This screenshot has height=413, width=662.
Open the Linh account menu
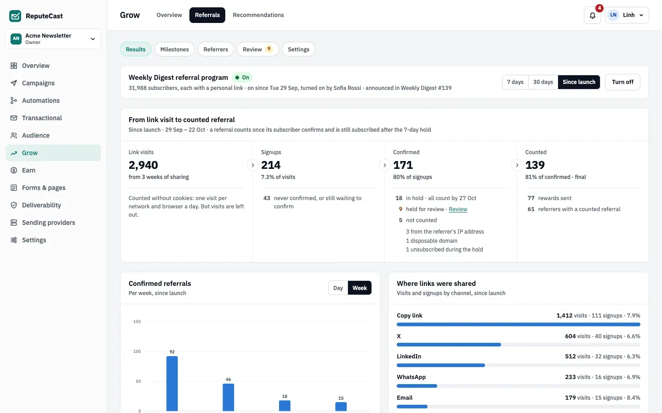coord(627,15)
